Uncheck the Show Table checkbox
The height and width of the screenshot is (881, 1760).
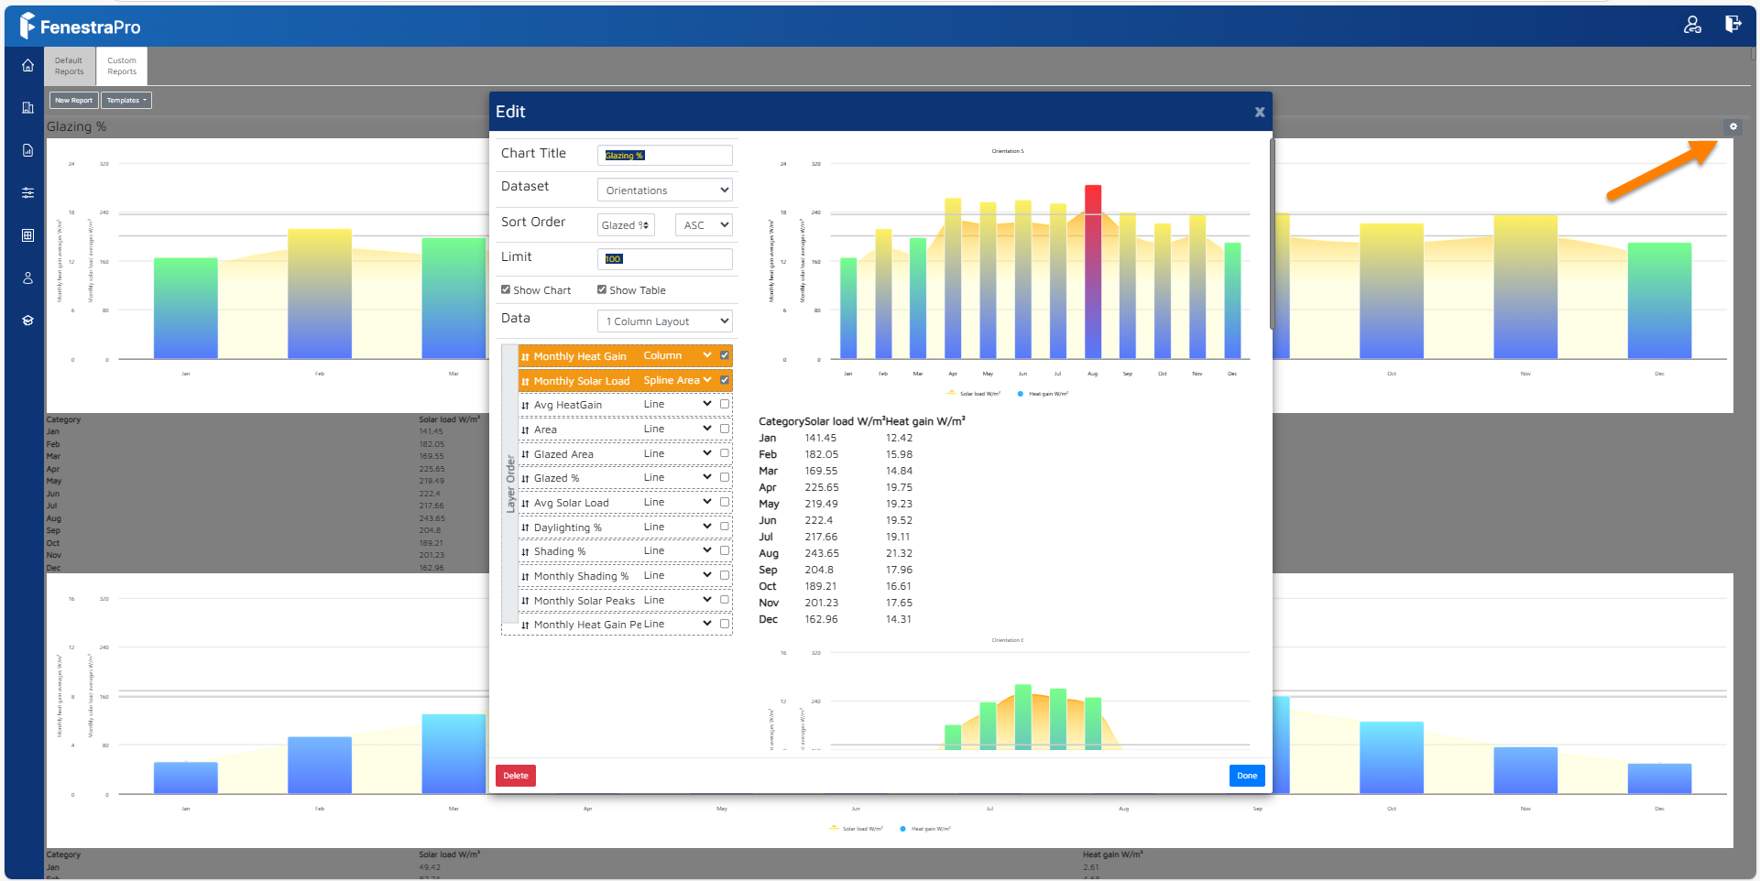[602, 289]
